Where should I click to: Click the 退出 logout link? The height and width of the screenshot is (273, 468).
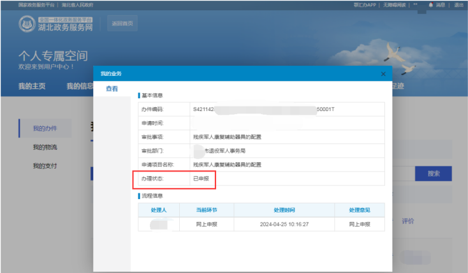click(458, 4)
